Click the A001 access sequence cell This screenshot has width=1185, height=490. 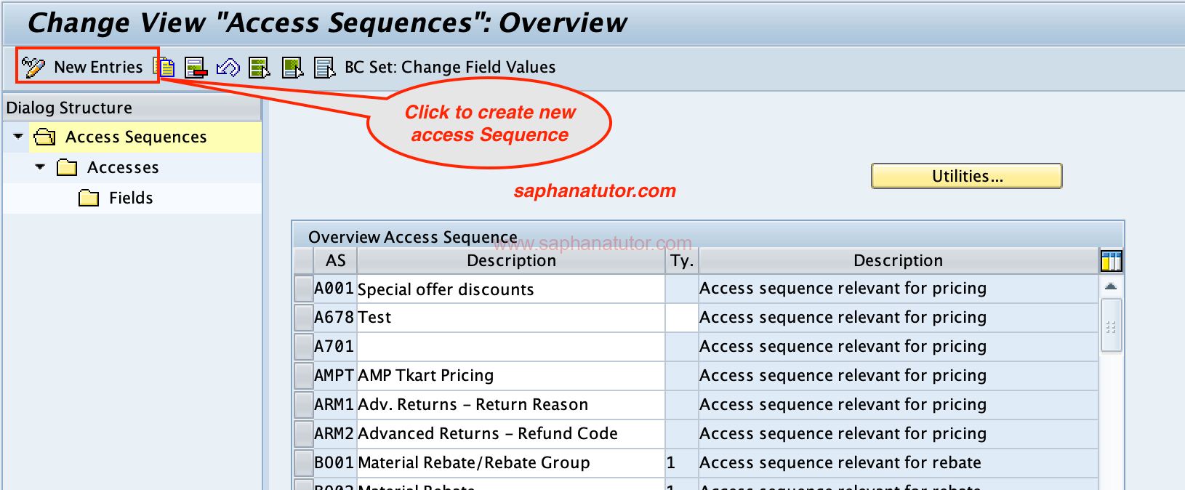coord(334,289)
